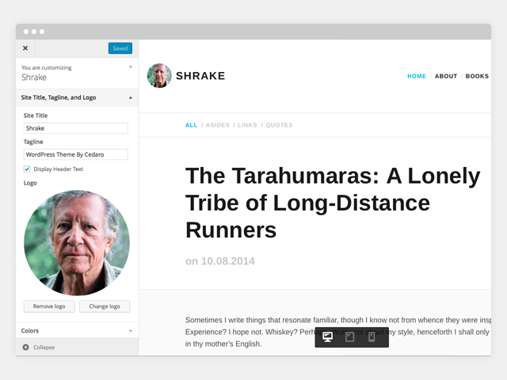Open the BOOKS menu item
Viewport: 507px width, 380px height.
coord(477,76)
